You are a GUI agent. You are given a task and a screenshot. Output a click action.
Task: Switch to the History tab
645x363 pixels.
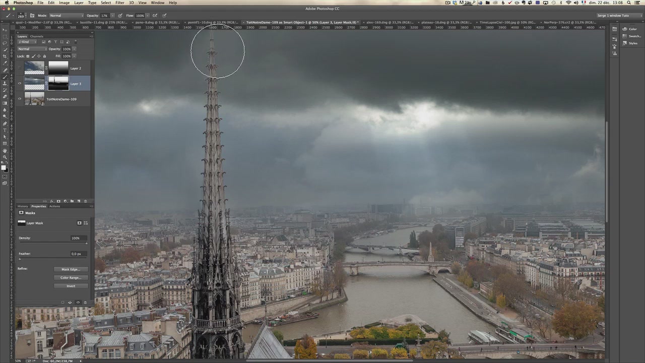(23, 206)
